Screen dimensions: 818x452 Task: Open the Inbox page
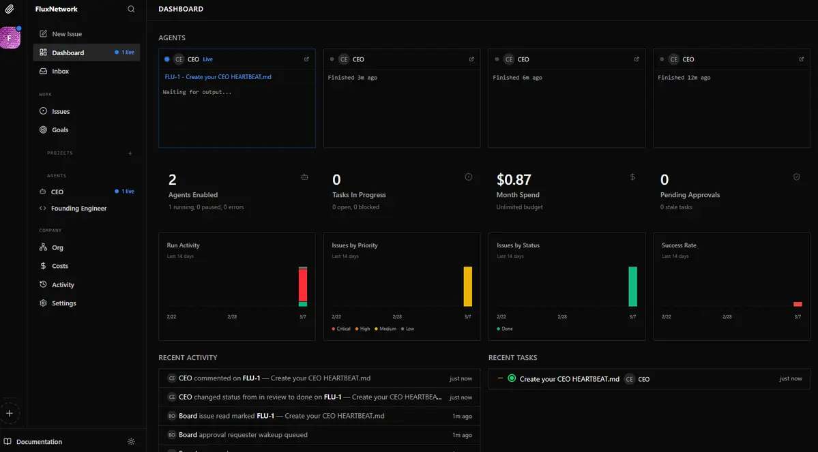click(60, 71)
